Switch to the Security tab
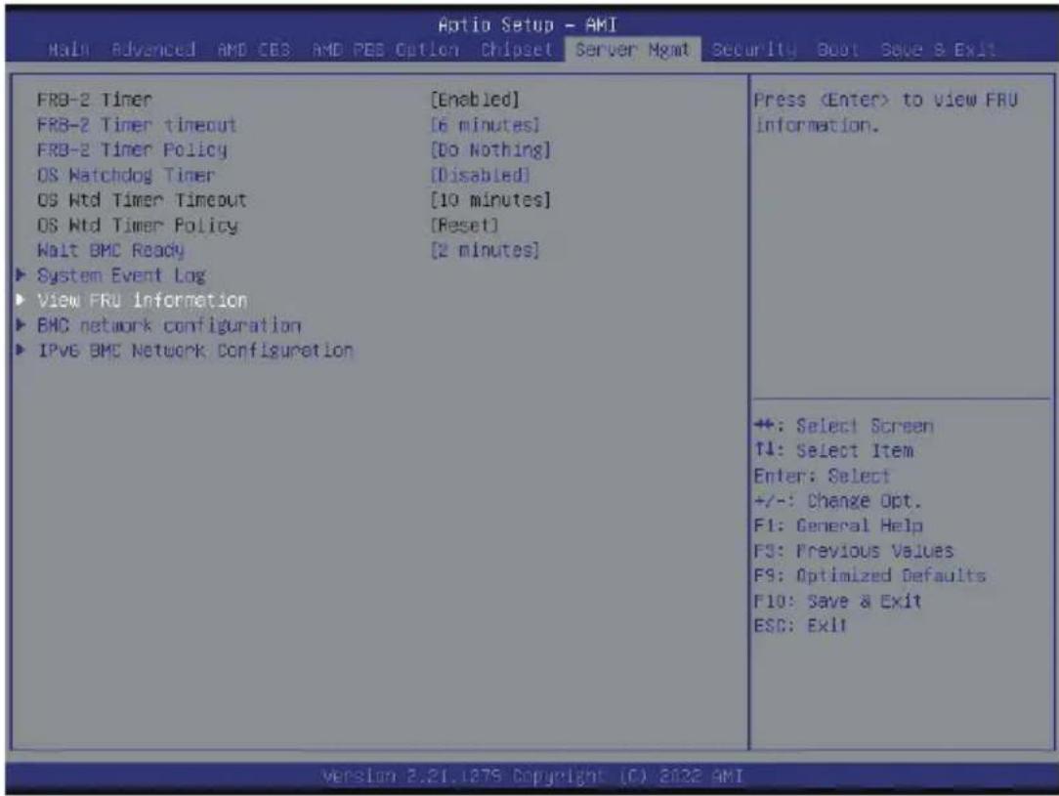 click(x=754, y=49)
